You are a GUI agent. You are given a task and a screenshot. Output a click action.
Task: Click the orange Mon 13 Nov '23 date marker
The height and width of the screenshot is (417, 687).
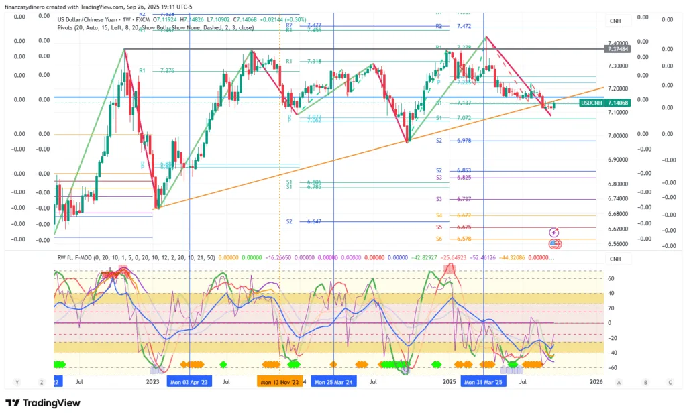(279, 381)
